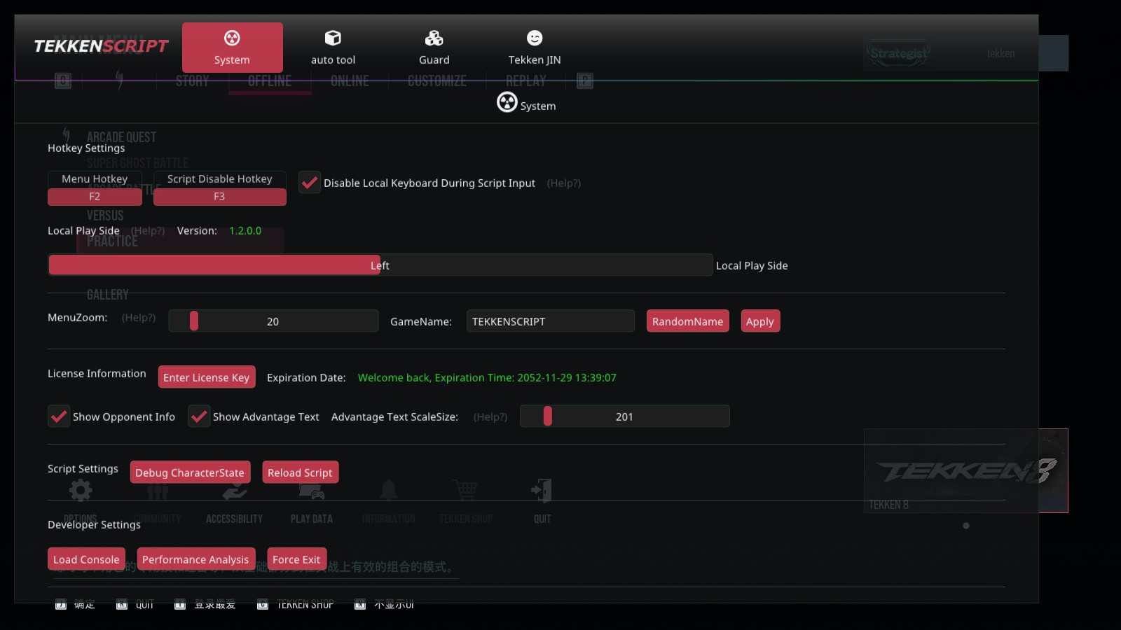Image resolution: width=1121 pixels, height=630 pixels.
Task: Click the System header icon
Action: pos(507,103)
